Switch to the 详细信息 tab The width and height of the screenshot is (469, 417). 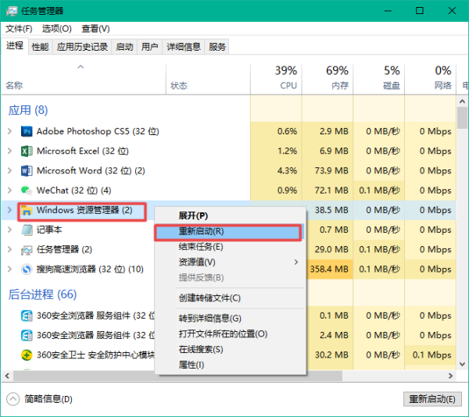pyautogui.click(x=184, y=47)
